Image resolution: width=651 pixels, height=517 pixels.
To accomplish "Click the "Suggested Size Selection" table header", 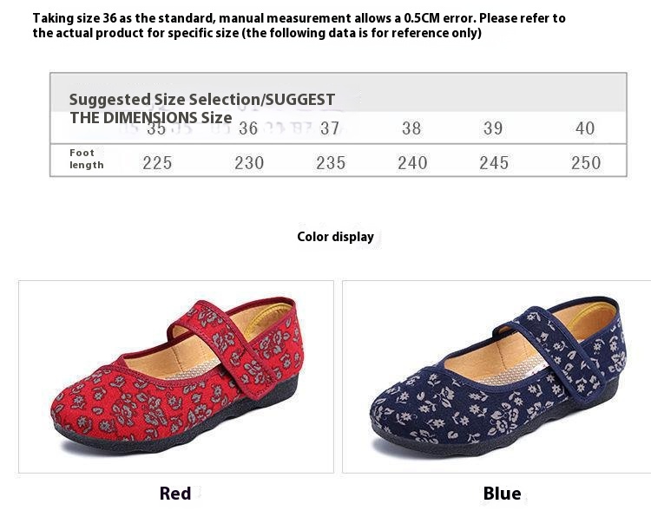I will pos(201,100).
